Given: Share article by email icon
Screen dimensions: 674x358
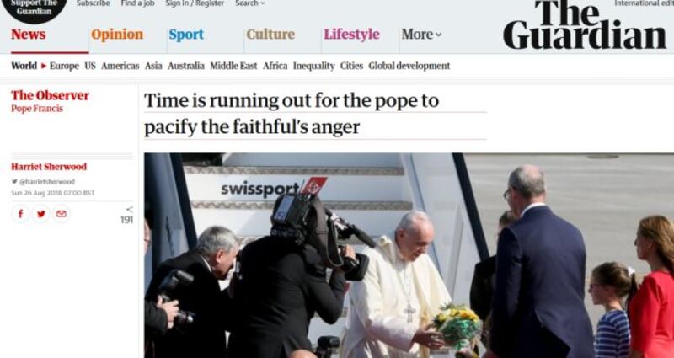Looking at the screenshot, I should click(62, 214).
